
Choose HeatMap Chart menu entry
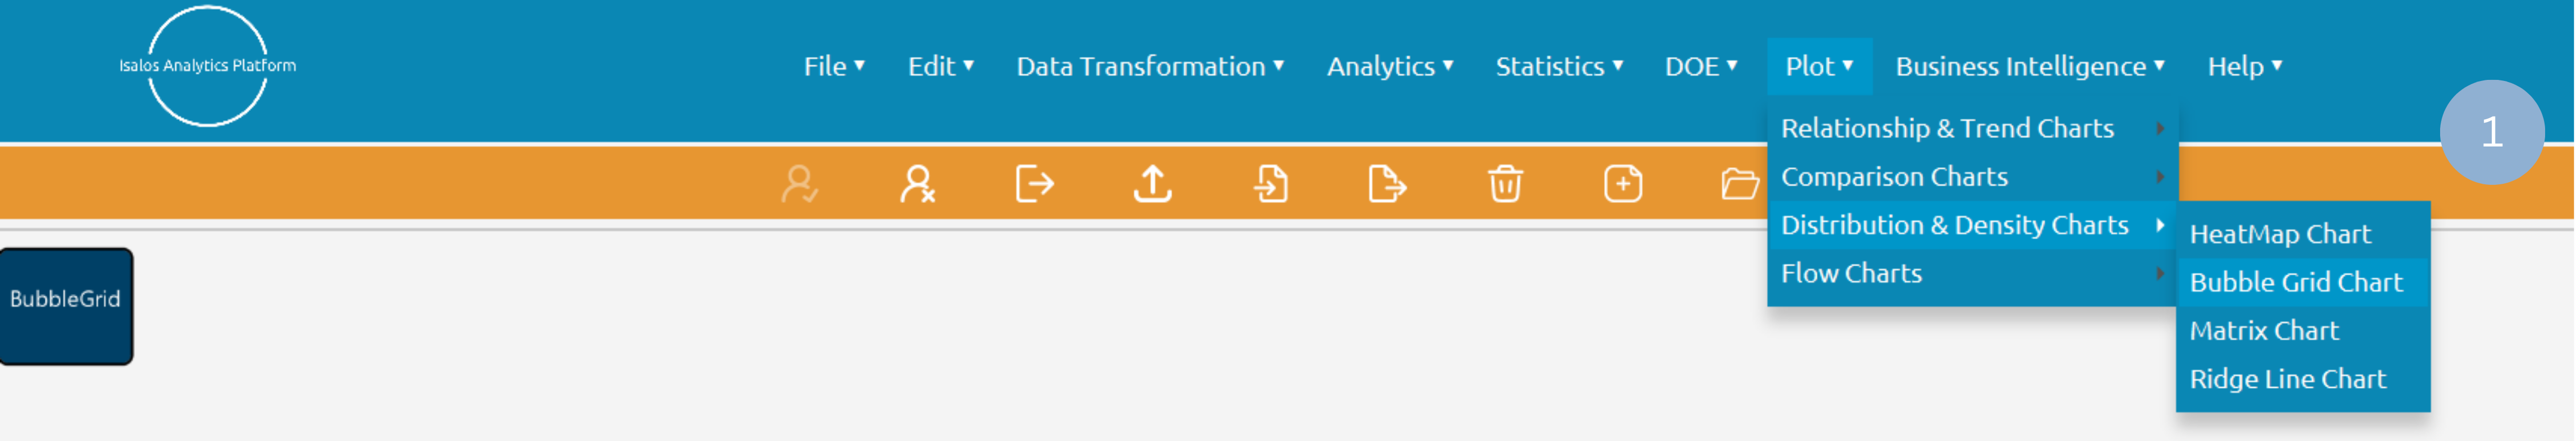click(x=2279, y=234)
